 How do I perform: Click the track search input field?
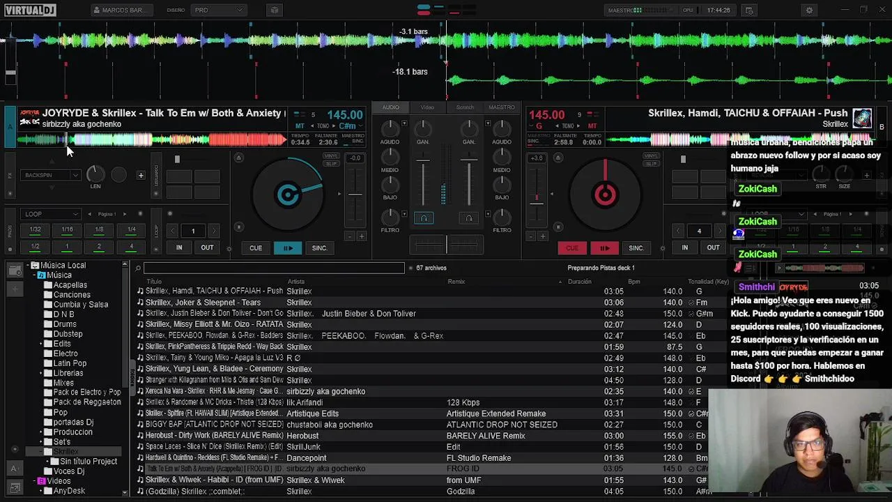click(x=274, y=268)
